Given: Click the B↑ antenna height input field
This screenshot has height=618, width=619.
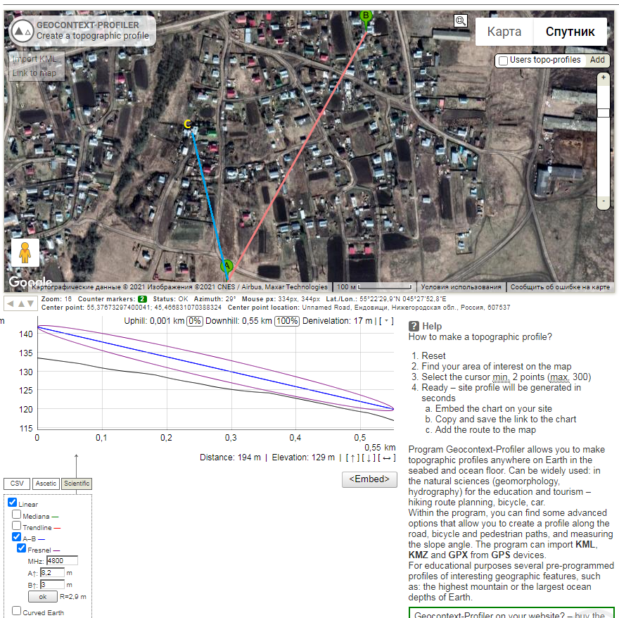Looking at the screenshot, I should [52, 584].
